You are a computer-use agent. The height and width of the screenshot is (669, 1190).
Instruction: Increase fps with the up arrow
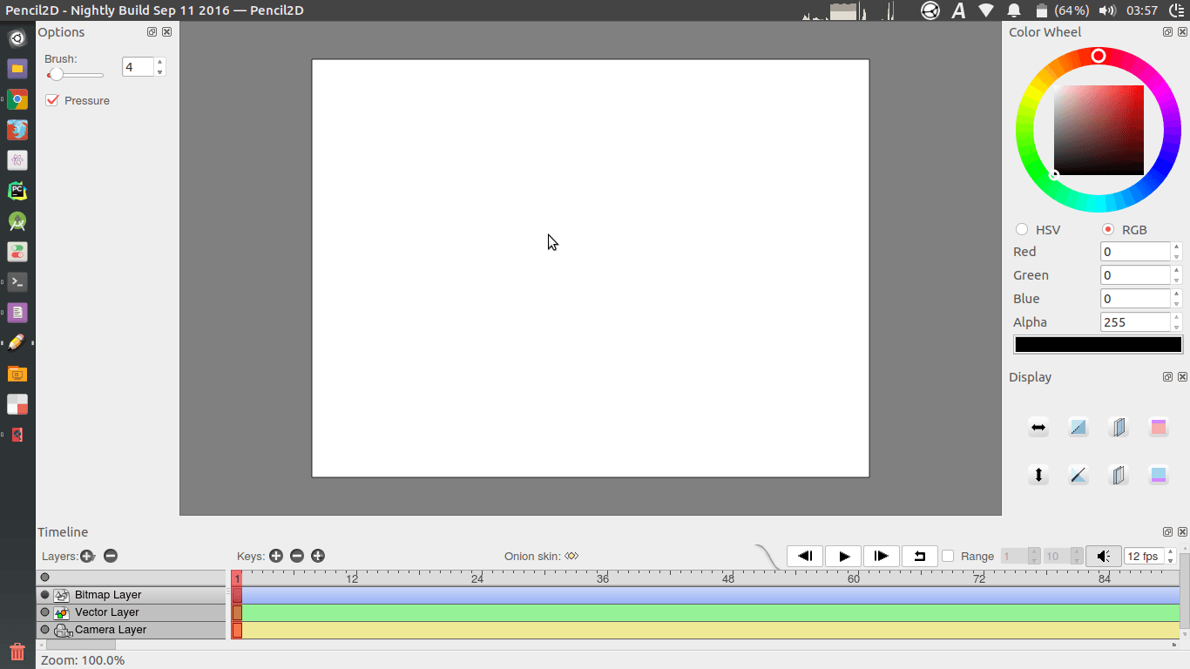tap(1170, 551)
